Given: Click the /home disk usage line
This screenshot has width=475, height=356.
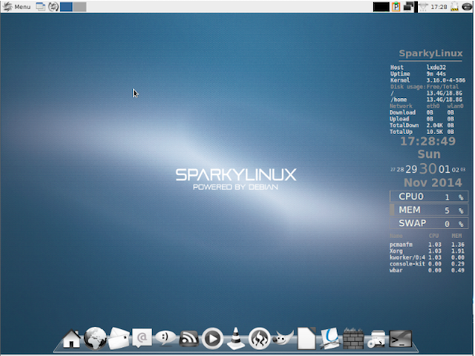Looking at the screenshot, I should [427, 99].
